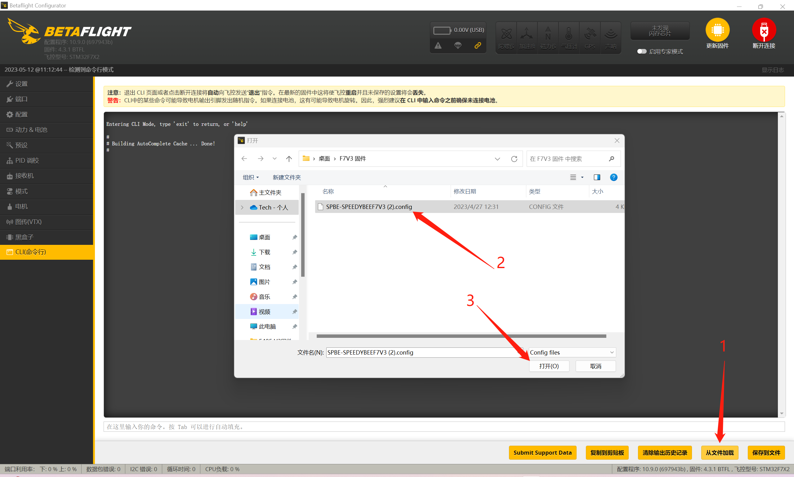The image size is (794, 477).
Task: Click the 从文件加载 button
Action: point(719,453)
